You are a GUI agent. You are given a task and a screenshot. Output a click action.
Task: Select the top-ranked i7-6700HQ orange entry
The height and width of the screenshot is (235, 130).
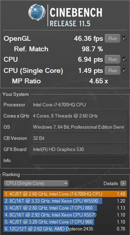coord(65,194)
